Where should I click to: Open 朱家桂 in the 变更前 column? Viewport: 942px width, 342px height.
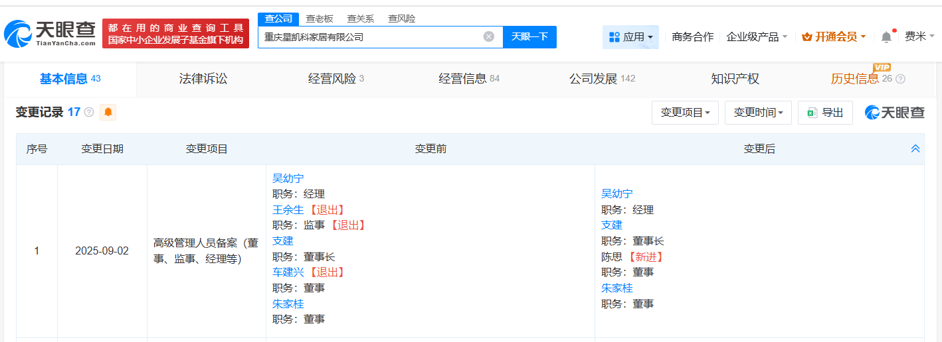(x=288, y=304)
